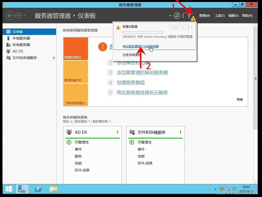Click the AD DS sidebar icon
Viewport: 262px width, 197px height.
point(8,51)
